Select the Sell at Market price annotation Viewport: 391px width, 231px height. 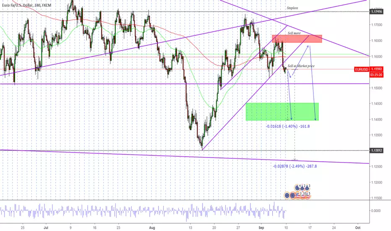[301, 66]
